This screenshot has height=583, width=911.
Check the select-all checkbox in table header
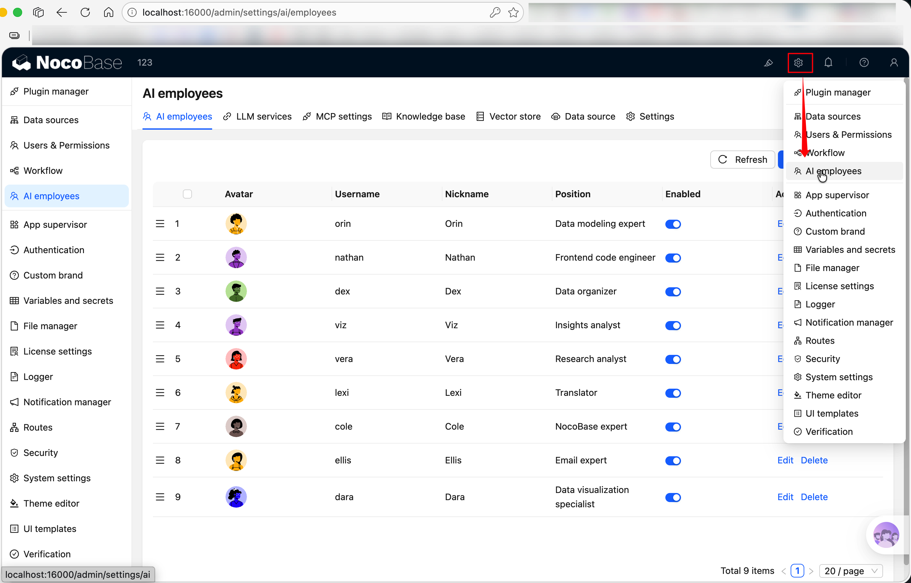(x=187, y=194)
